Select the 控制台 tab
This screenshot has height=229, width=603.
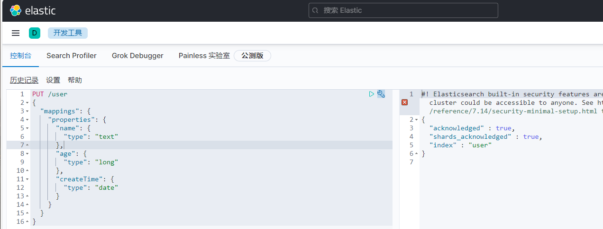(x=20, y=56)
